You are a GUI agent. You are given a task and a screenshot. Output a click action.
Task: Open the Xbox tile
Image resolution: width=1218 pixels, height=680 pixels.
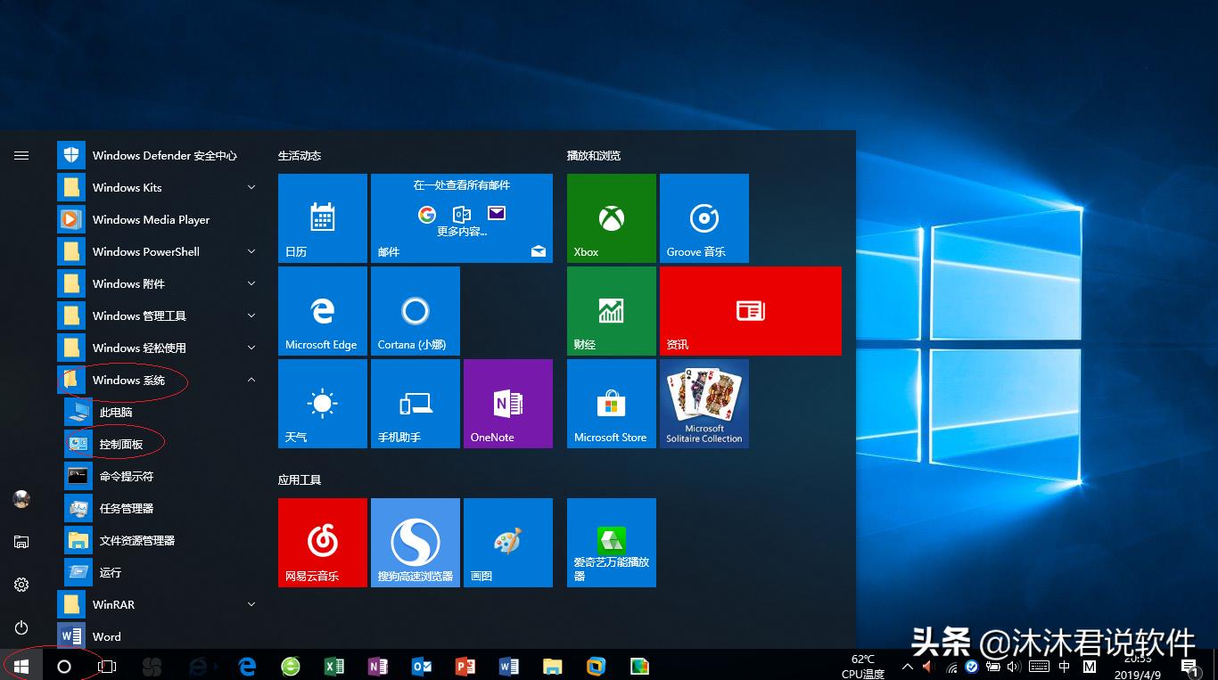coord(611,218)
